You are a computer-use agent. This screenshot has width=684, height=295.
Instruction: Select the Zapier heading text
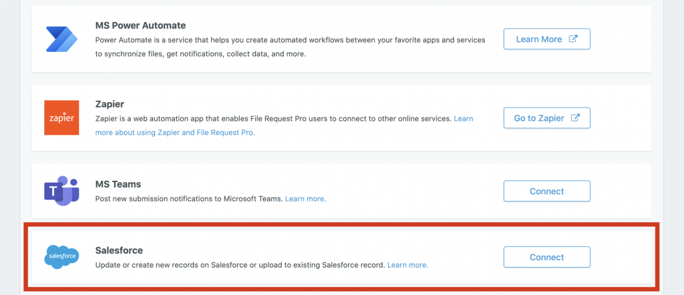(x=110, y=104)
